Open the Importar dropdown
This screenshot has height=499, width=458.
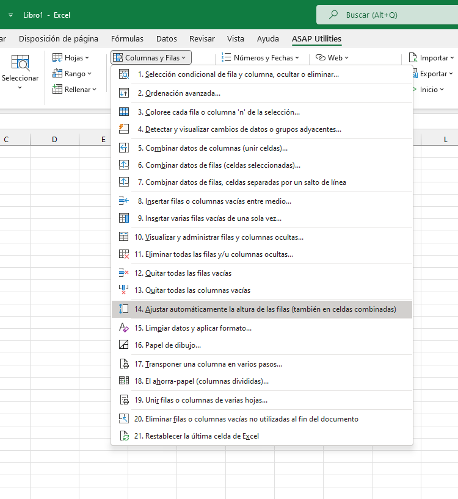pyautogui.click(x=432, y=57)
